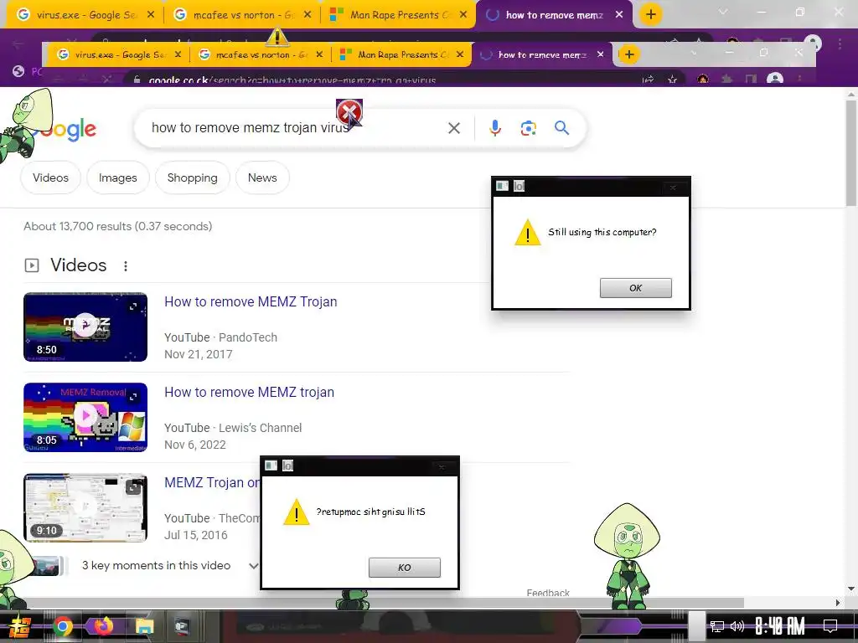Open 'How to remove MEMZ Trojan' PandoTech link
This screenshot has width=858, height=643.
click(x=251, y=301)
